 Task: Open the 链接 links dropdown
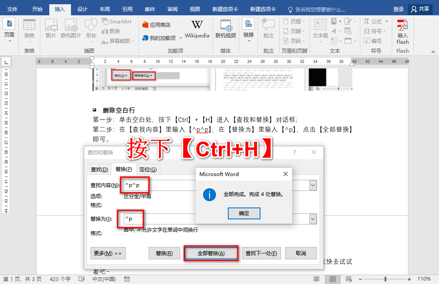[248, 30]
